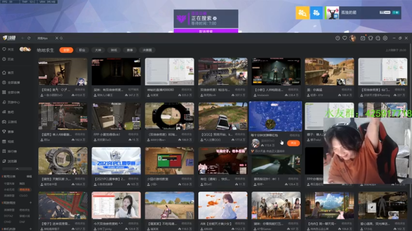Image resolution: width=412 pixels, height=231 pixels.
Task: Open the 关注 heart item in sidebar
Action: 8,49
